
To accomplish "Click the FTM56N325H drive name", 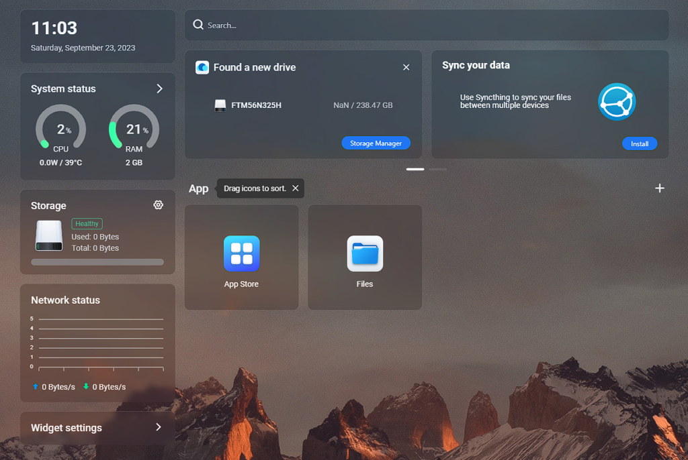I will point(256,105).
